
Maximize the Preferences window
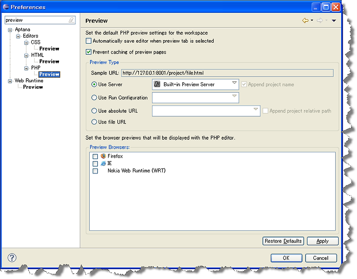pos(326,7)
